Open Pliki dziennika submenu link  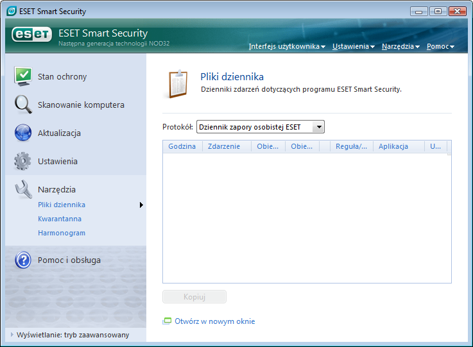(62, 205)
